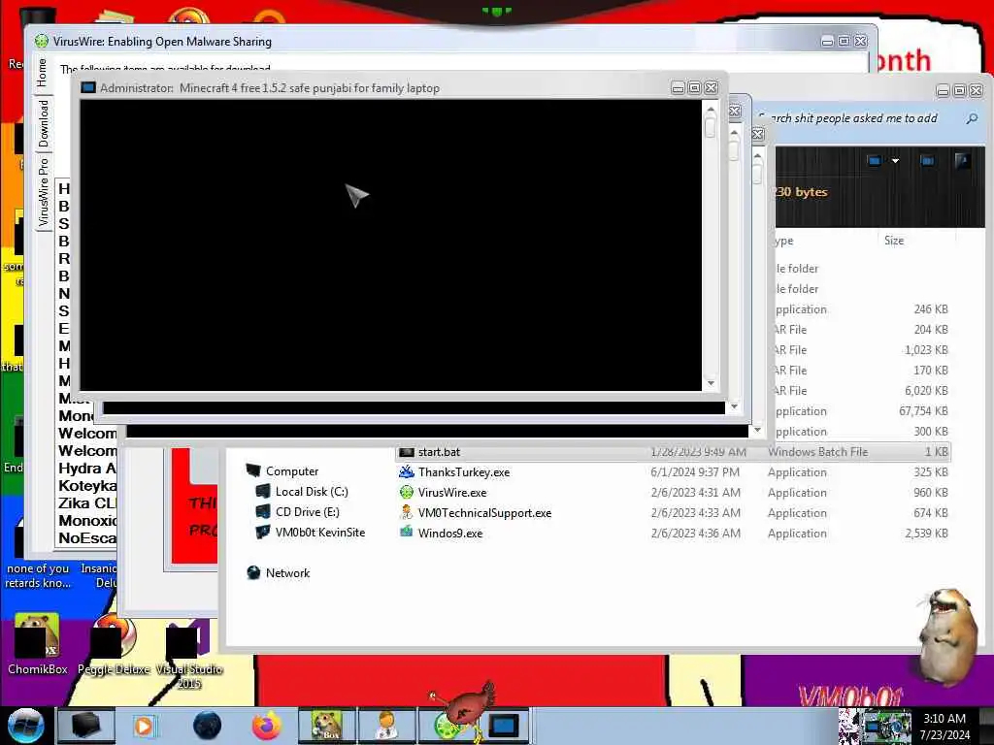Open the Windows Start orb
The height and width of the screenshot is (745, 994).
click(x=25, y=725)
